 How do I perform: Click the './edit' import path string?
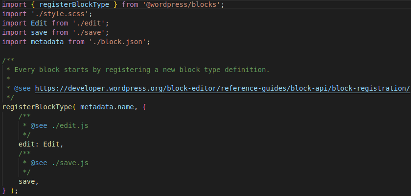89,23
